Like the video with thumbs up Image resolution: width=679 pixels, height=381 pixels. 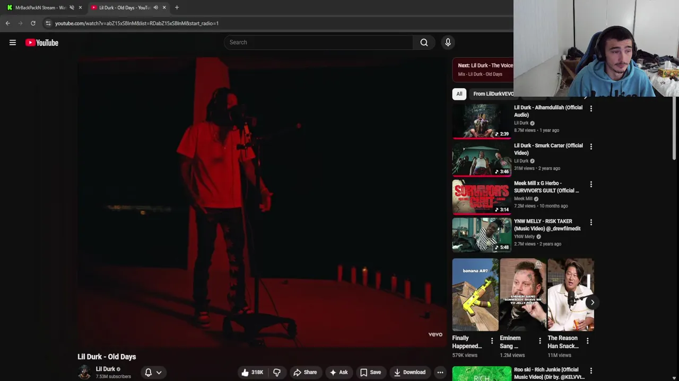click(252, 373)
